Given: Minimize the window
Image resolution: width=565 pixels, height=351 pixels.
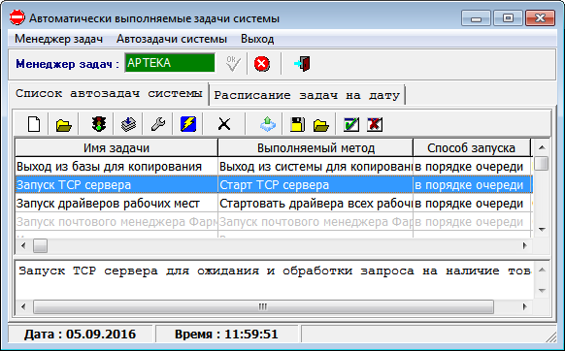Looking at the screenshot, I should [x=476, y=17].
